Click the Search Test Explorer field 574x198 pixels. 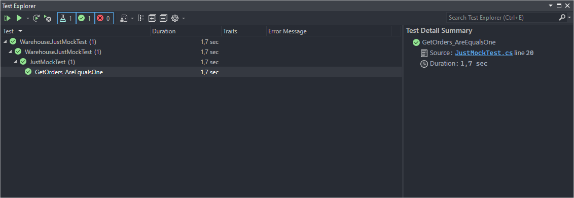501,18
